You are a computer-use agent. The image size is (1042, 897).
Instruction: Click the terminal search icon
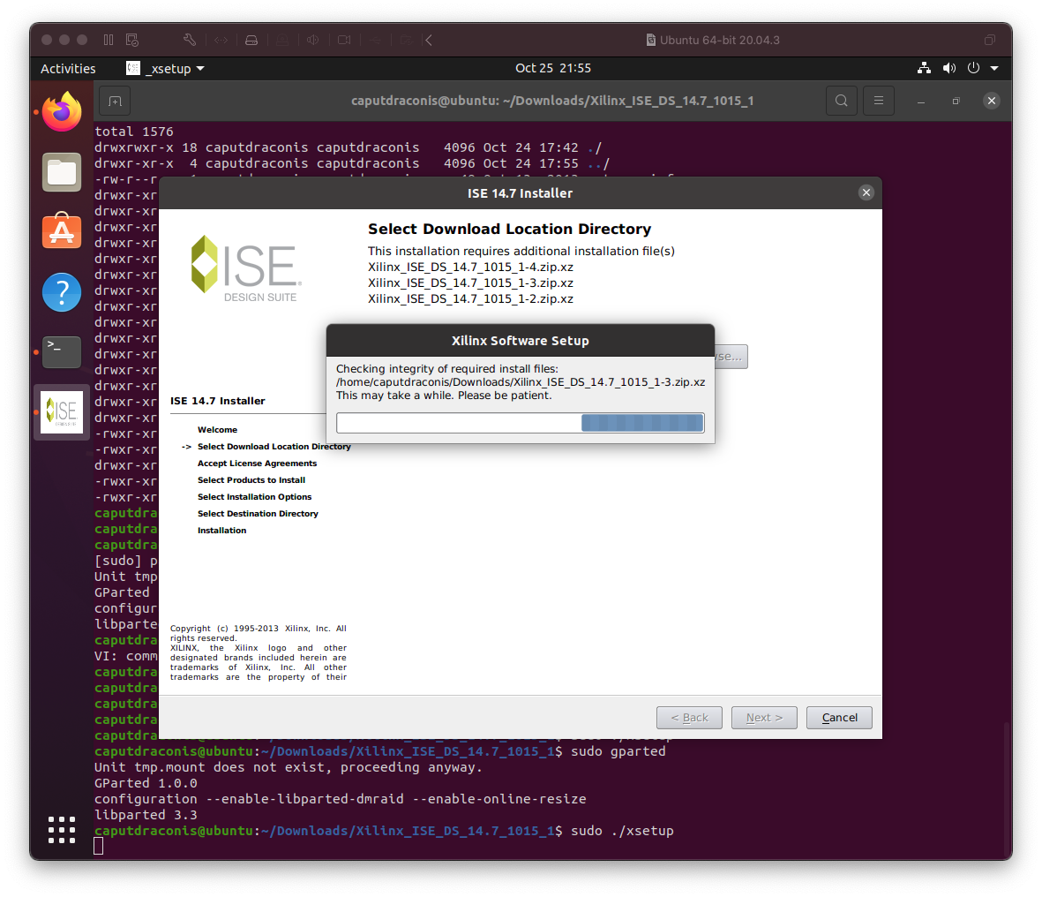pos(842,101)
